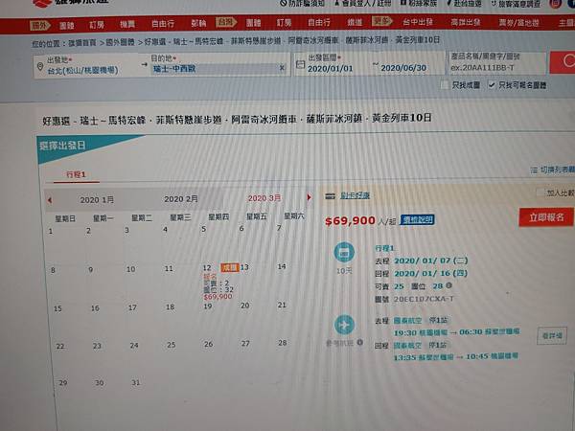
Task: Click the info icon after 團位 28
Action: [x=449, y=285]
